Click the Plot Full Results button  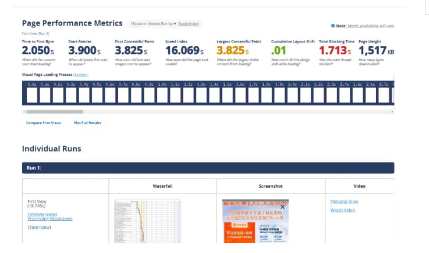click(87, 123)
